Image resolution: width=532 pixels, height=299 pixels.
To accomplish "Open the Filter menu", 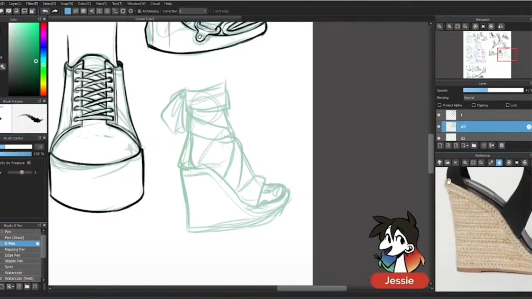I will (32, 4).
